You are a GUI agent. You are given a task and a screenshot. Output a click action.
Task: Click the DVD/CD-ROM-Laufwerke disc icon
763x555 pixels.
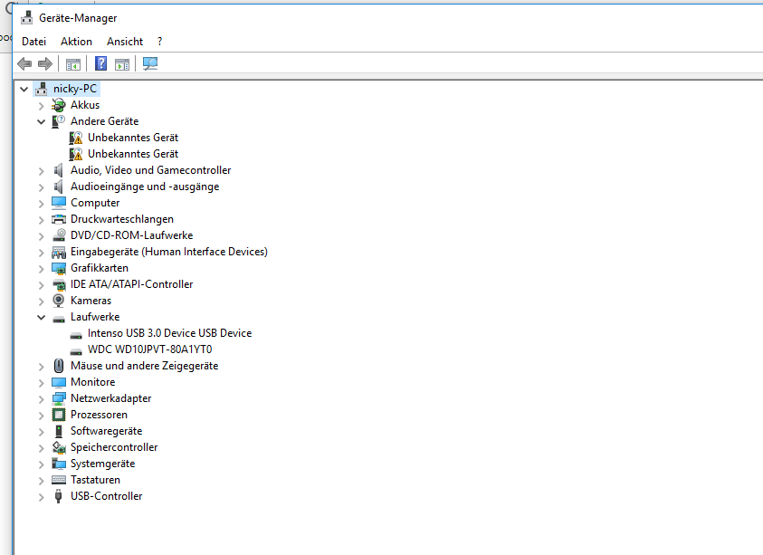point(59,235)
